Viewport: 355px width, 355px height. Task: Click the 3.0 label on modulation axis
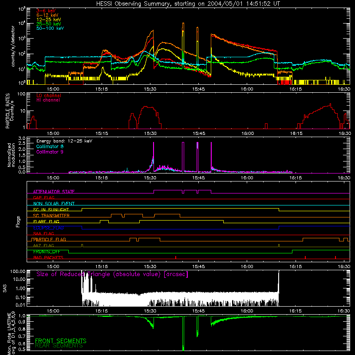22,138
